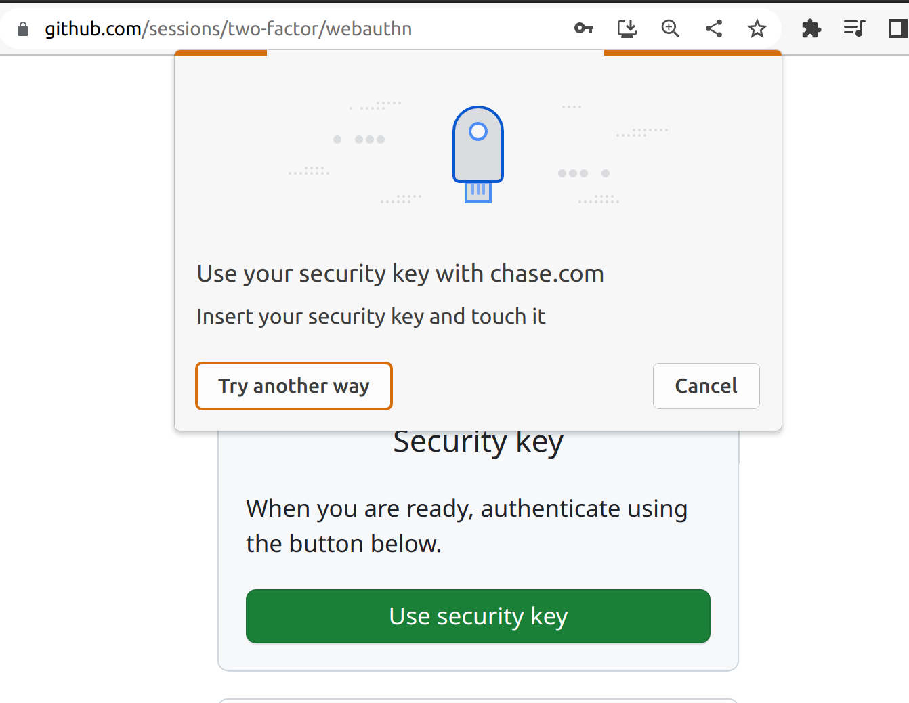This screenshot has width=909, height=703.
Task: Toggle the browser side panel icon
Action: [x=897, y=28]
